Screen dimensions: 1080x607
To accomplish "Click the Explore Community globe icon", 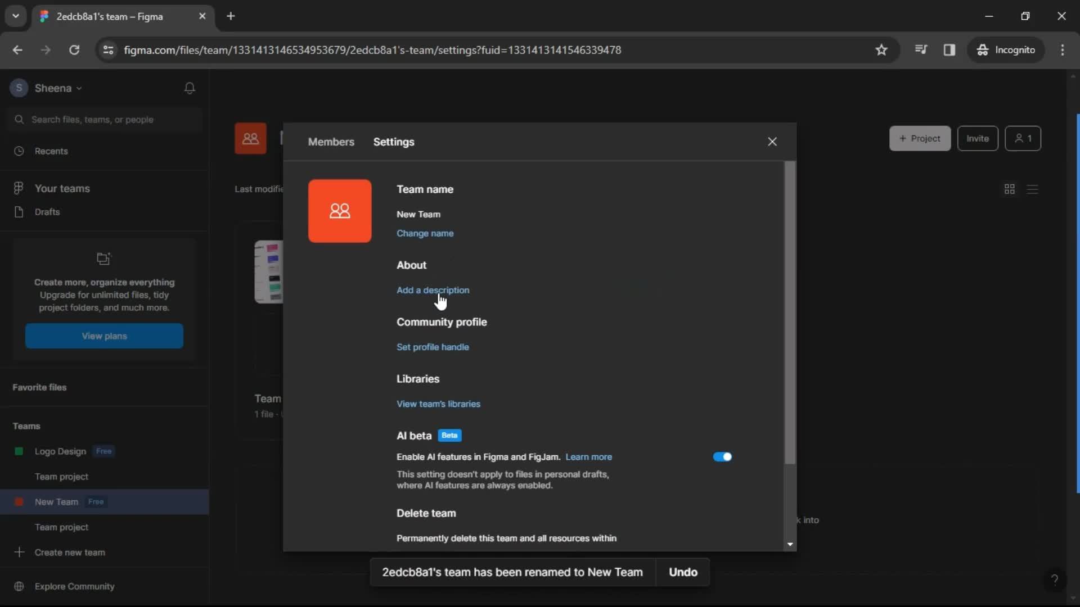I will pos(19,586).
